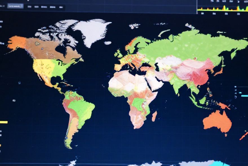Select Australia on the world map
Image resolution: width=248 pixels, height=166 pixels.
[x=217, y=122]
